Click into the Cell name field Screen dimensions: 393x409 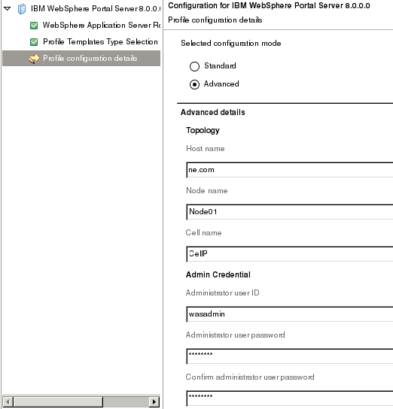click(x=290, y=254)
